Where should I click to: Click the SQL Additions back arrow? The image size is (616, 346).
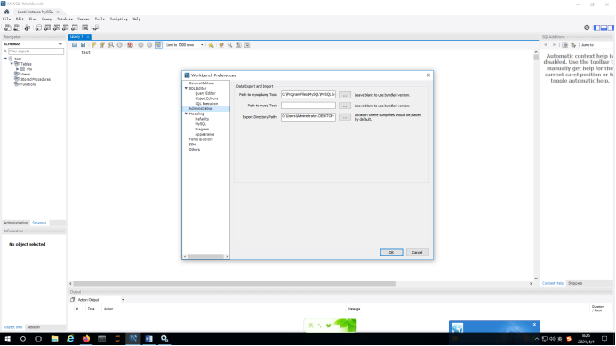tap(545, 45)
